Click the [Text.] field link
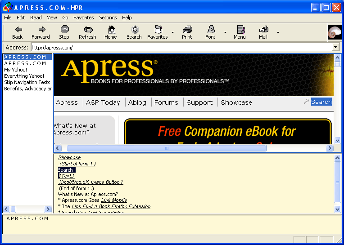Screen dimensions: 344x245 point(67,176)
